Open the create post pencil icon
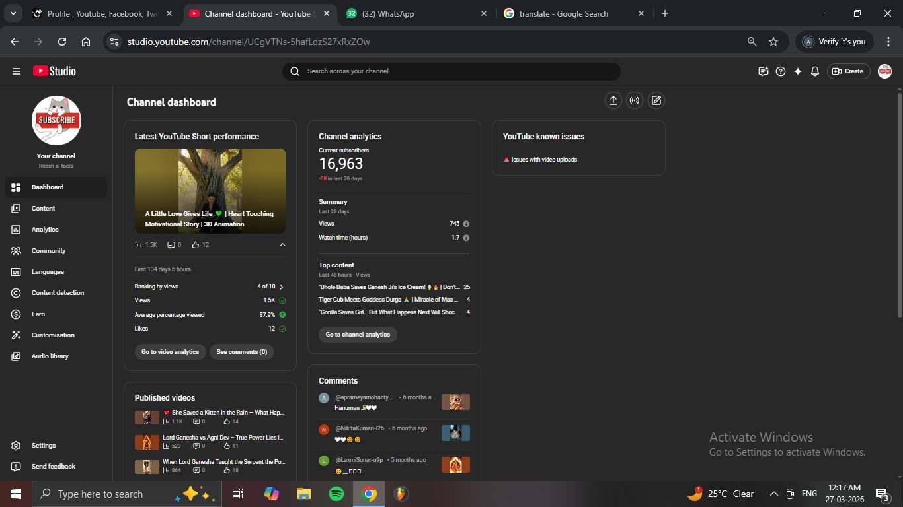The width and height of the screenshot is (903, 507). click(x=656, y=100)
